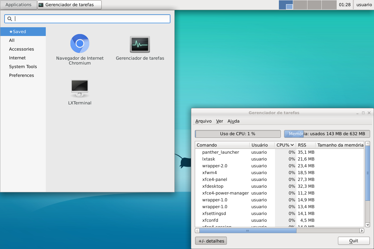Switch to the fourth workspace in pager
Viewport: 374px width, 249px height.
tap(329, 5)
